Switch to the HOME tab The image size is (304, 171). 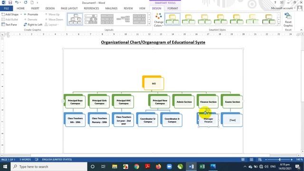tap(20, 9)
